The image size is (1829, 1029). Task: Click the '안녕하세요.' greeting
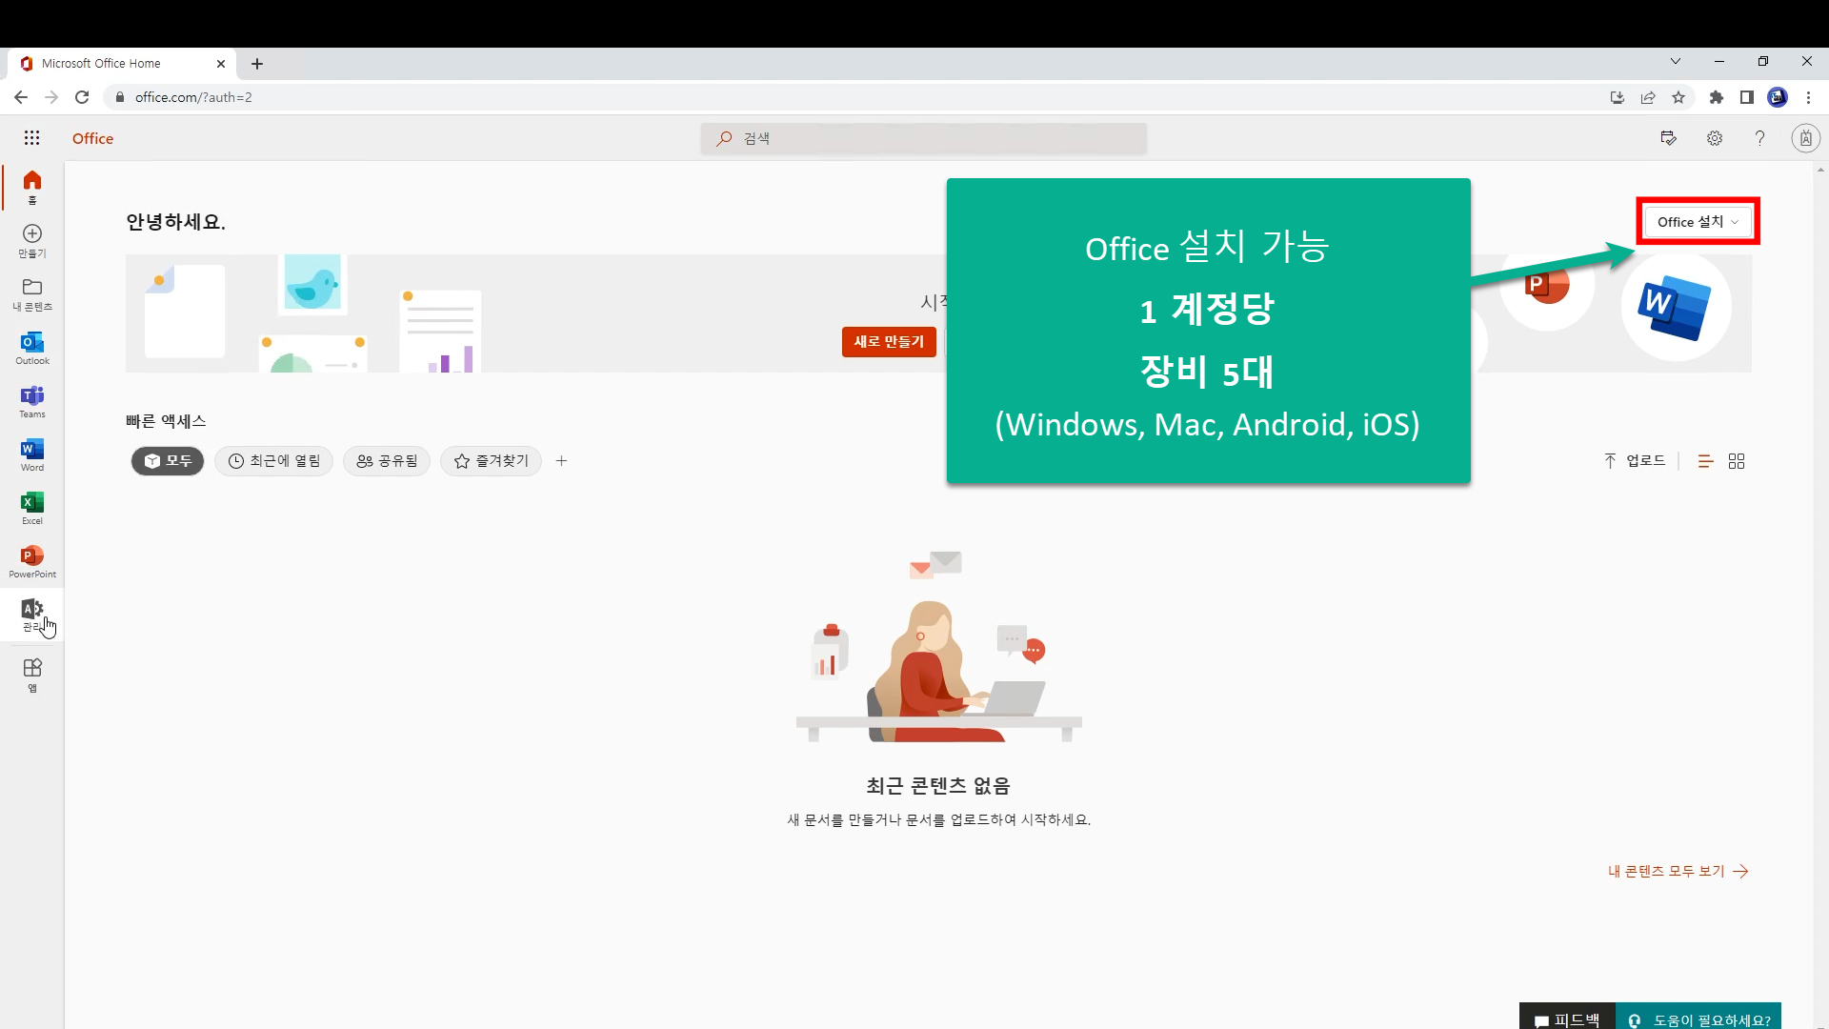(x=175, y=222)
